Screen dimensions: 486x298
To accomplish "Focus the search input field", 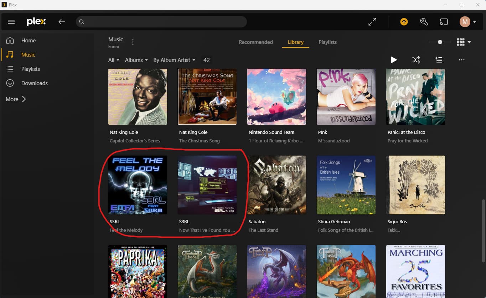I will [161, 22].
